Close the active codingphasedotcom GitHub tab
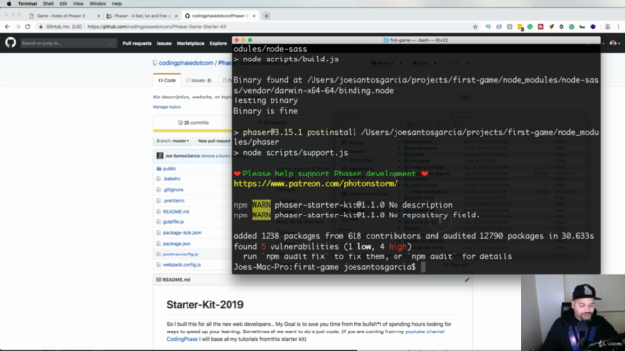 tap(254, 16)
